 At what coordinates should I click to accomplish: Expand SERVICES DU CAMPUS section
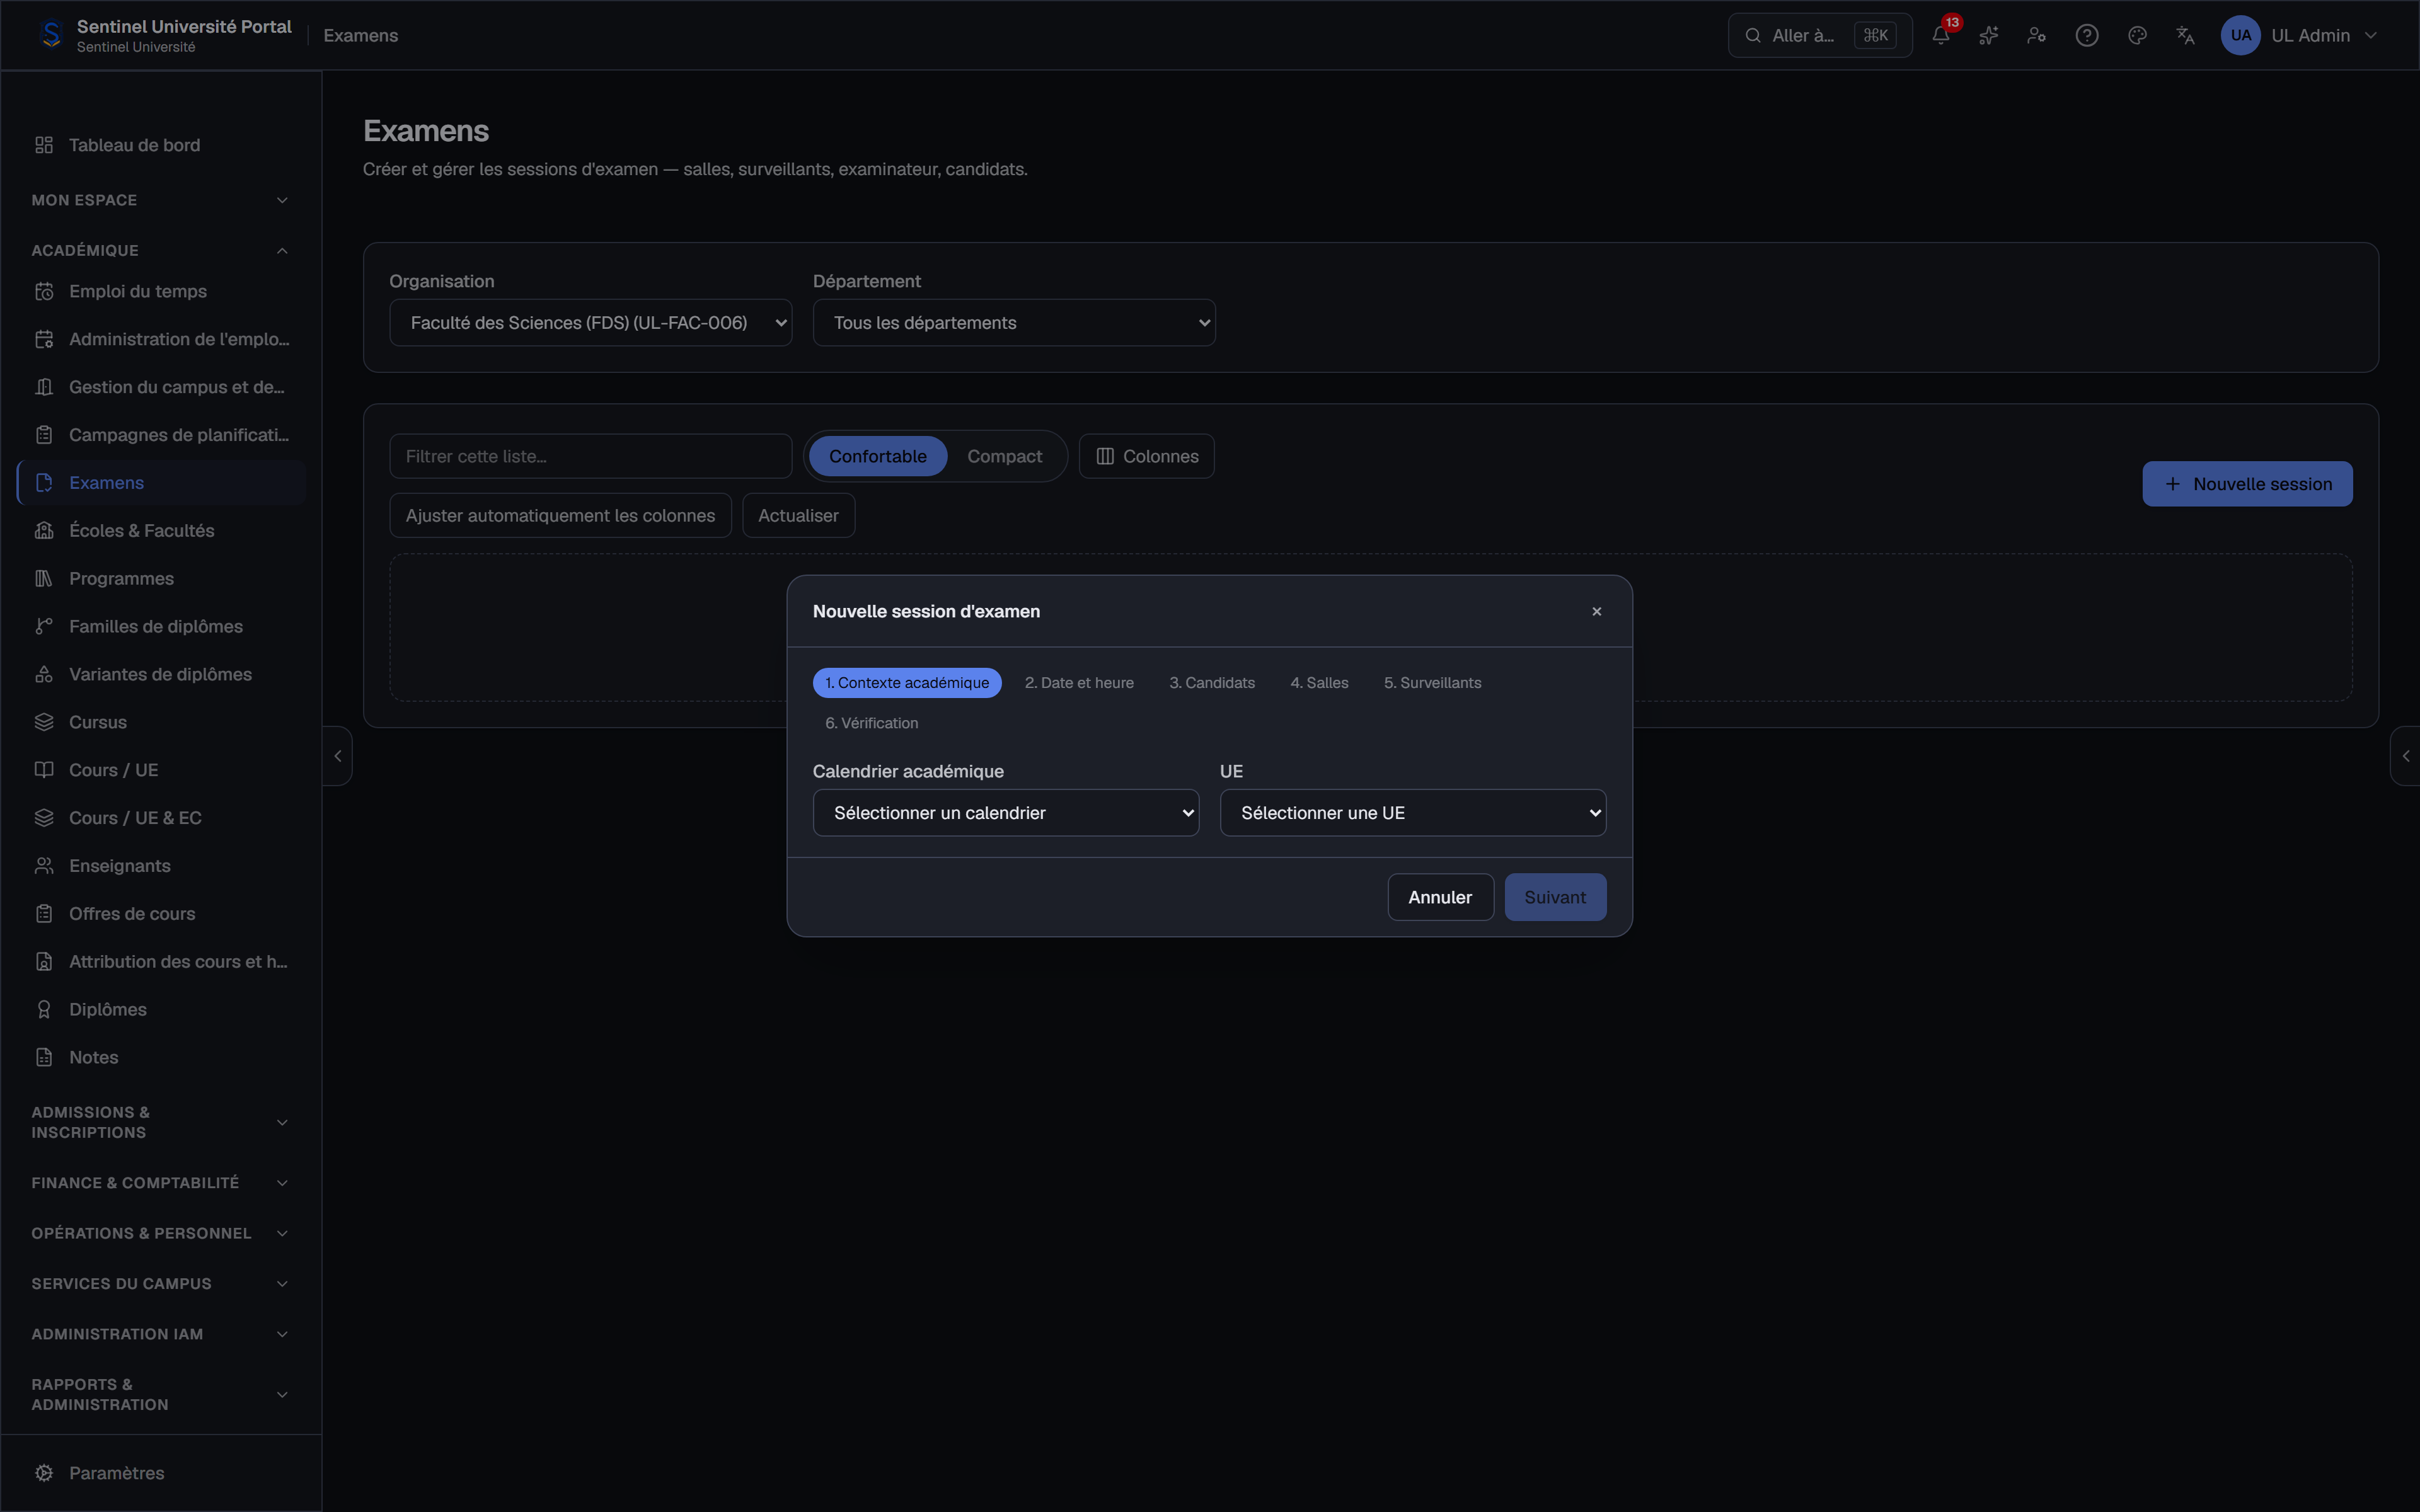point(161,1284)
